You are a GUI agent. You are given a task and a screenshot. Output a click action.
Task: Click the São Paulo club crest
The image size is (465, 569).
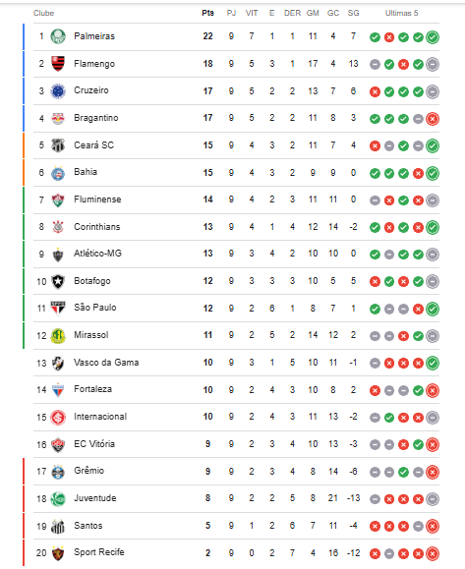click(58, 309)
